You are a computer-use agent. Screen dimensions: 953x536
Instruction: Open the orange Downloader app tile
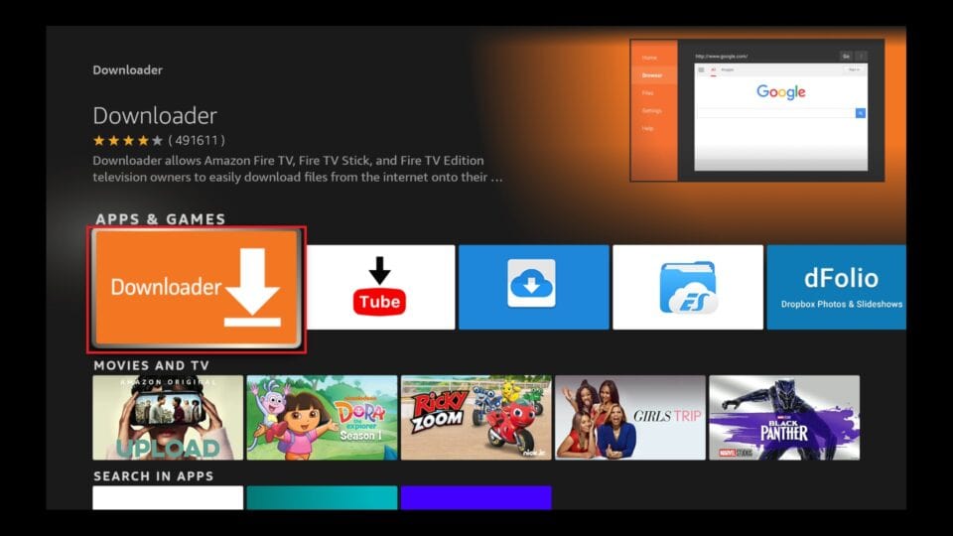(197, 289)
